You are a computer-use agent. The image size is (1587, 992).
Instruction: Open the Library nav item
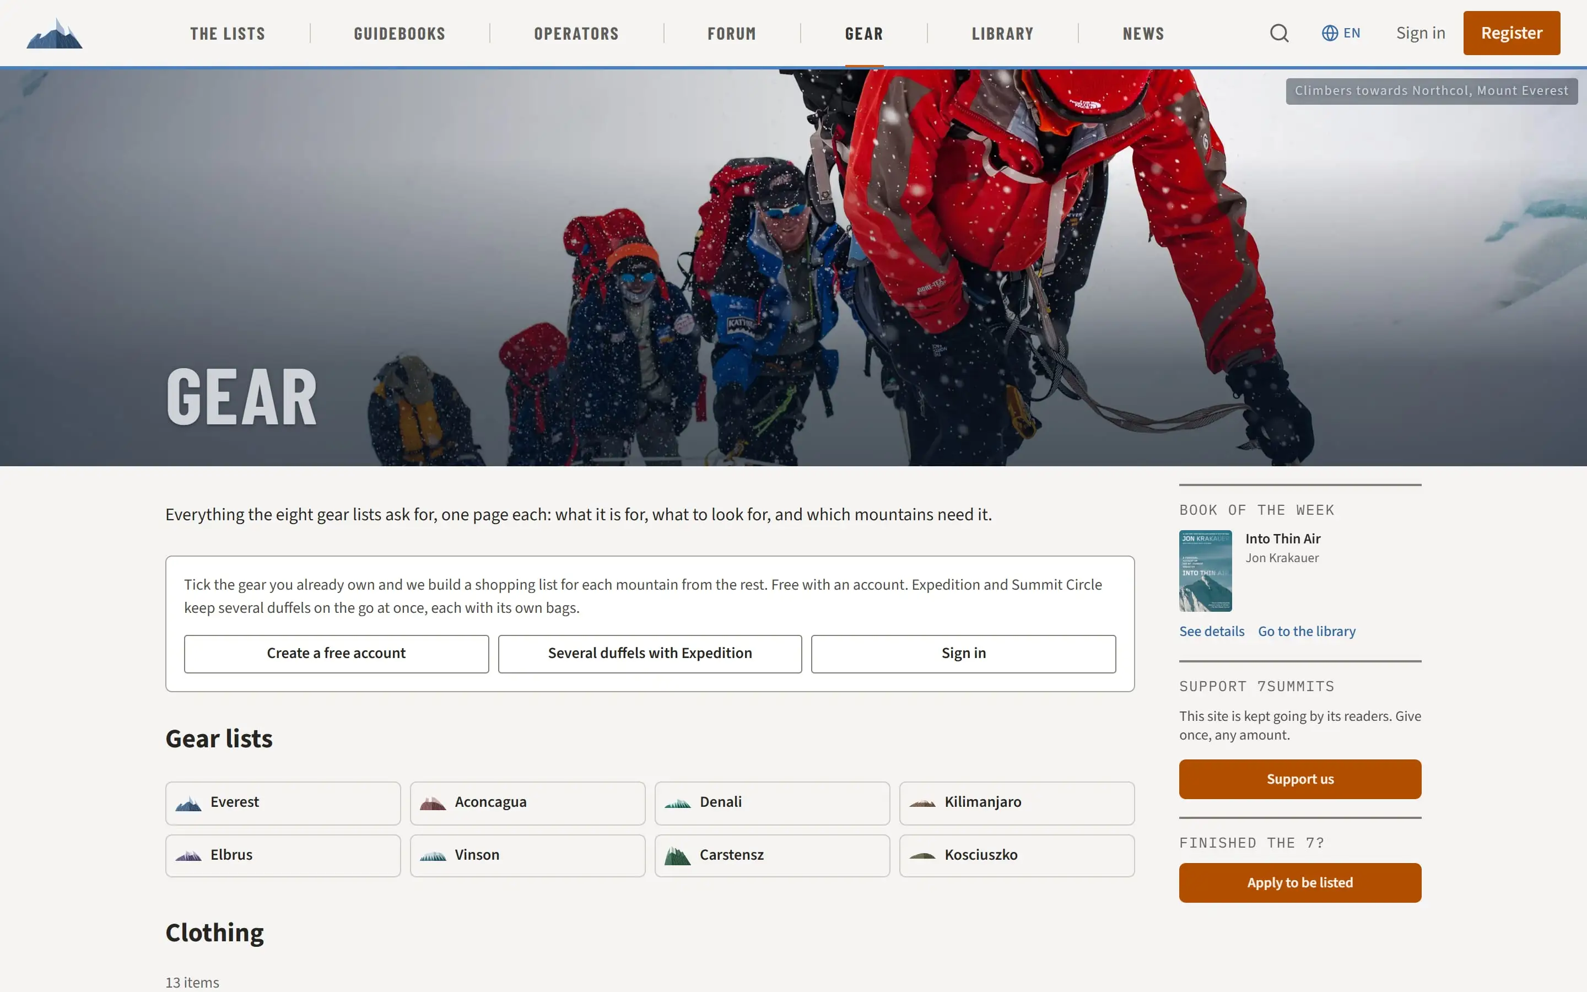tap(1002, 34)
